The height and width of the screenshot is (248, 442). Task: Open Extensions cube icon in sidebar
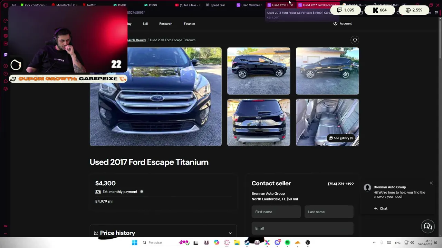[x=6, y=81]
